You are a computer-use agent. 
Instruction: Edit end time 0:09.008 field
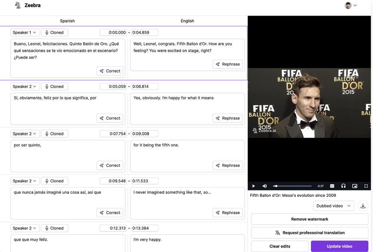tap(145, 134)
